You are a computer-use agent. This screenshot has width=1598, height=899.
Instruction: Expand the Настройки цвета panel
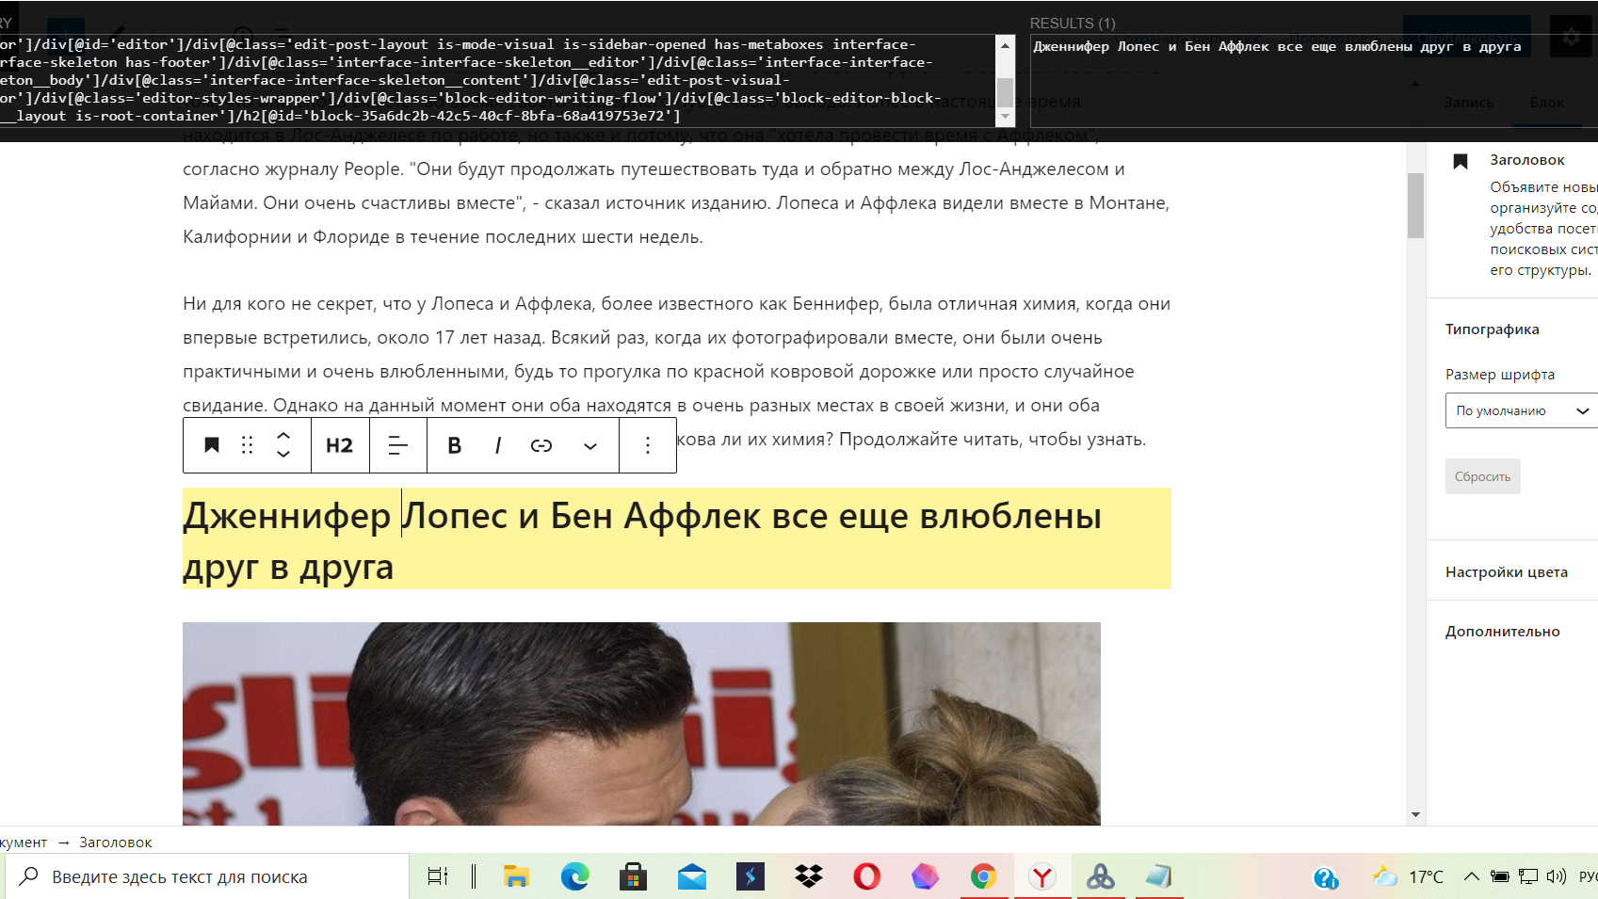coord(1507,572)
